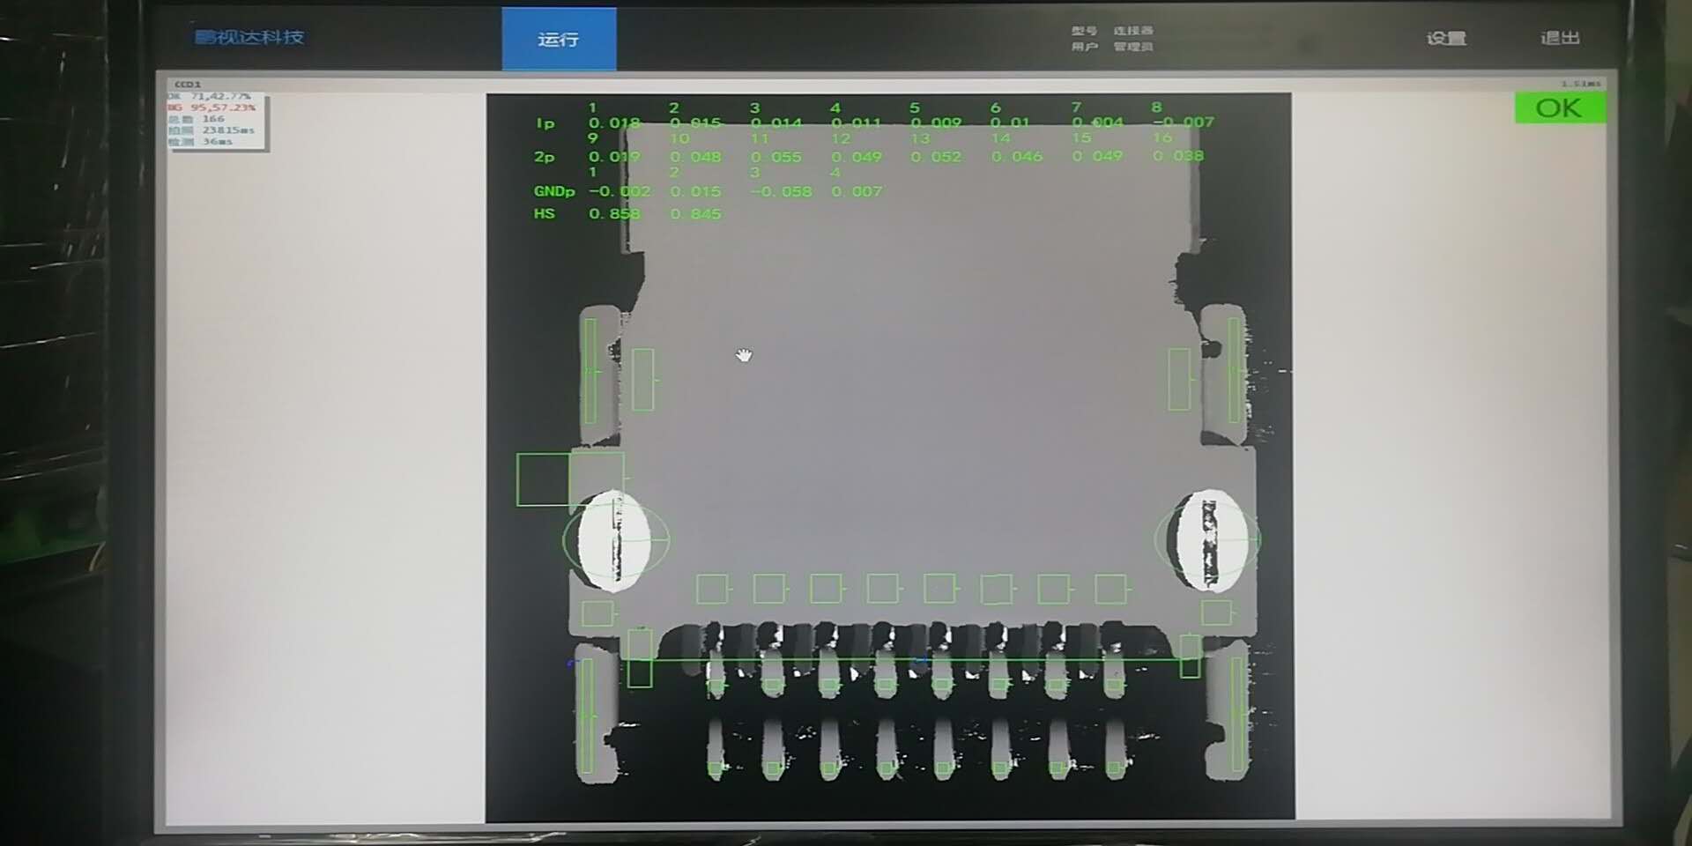Click the OK/NG statistics panel
This screenshot has width=1692, height=846.
pos(216,120)
